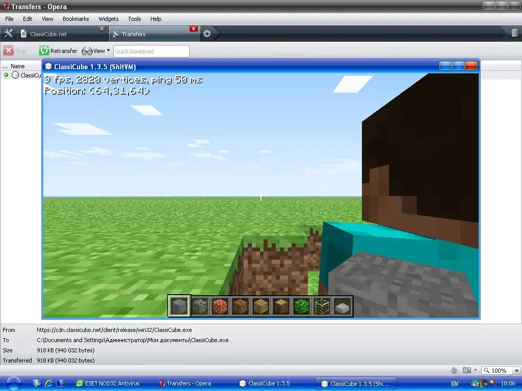Click the source URL in From field

click(114, 330)
